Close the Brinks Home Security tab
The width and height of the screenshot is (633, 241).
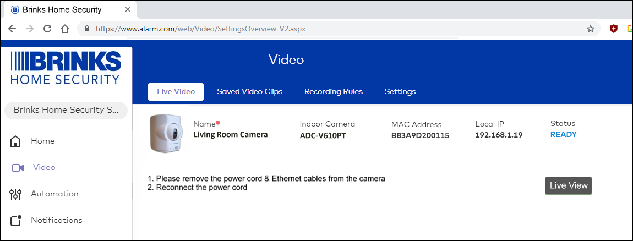(x=128, y=9)
